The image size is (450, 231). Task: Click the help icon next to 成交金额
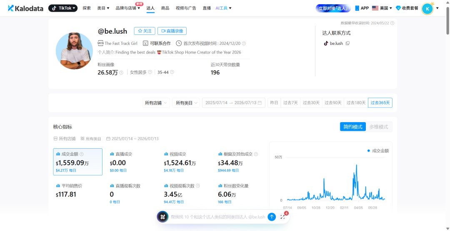(x=82, y=154)
